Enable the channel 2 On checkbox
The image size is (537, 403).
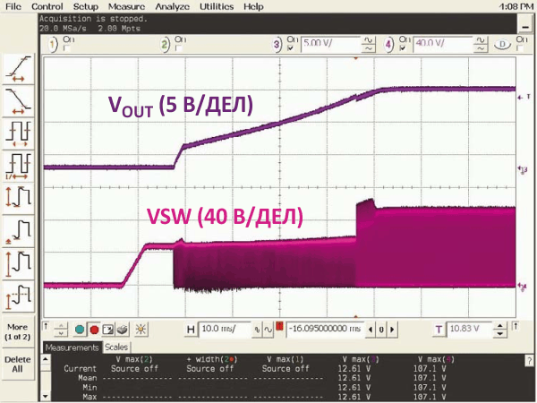[x=178, y=48]
